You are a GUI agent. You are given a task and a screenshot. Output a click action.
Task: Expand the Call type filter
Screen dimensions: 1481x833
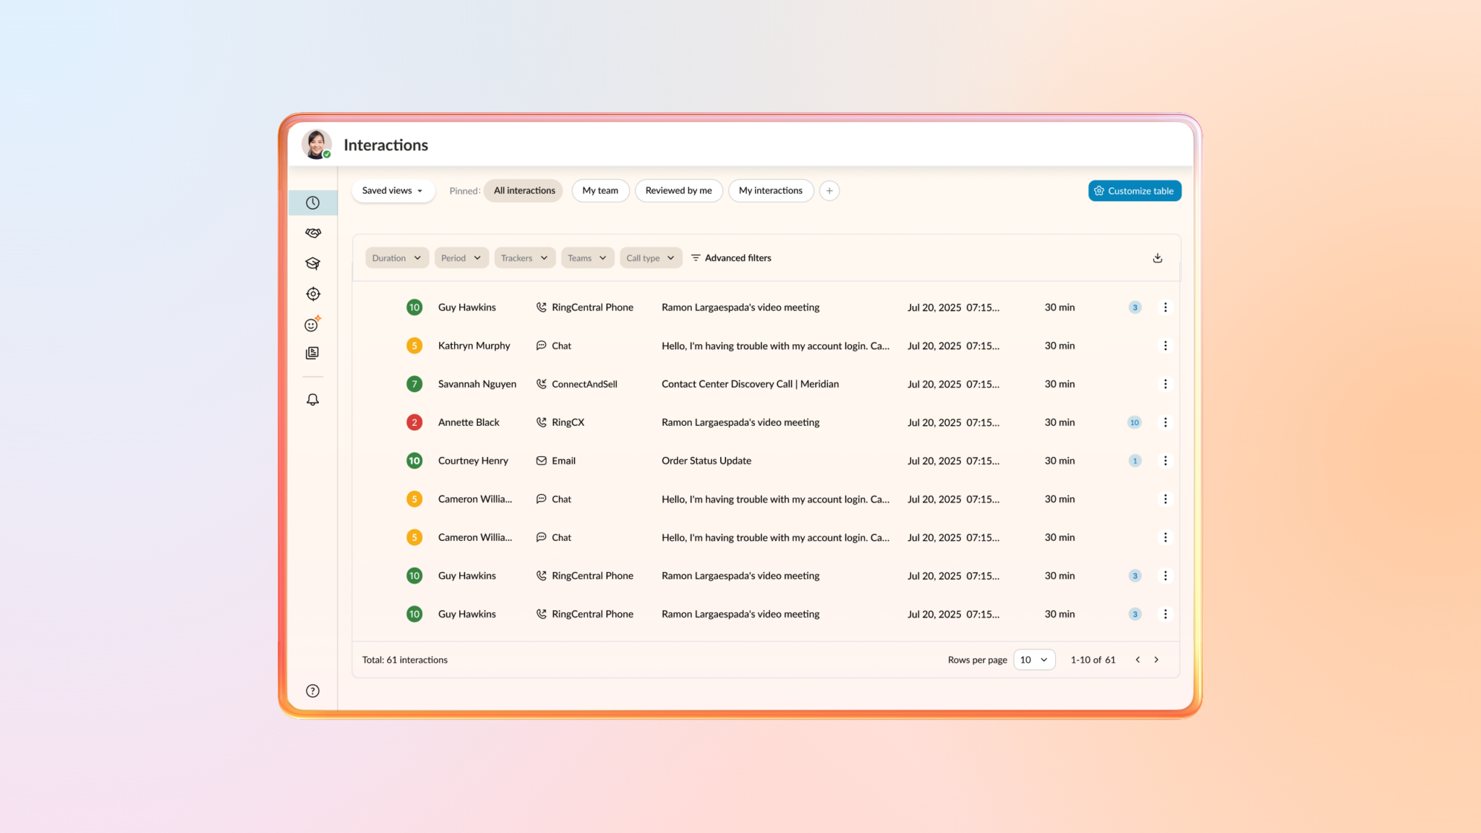(x=650, y=258)
